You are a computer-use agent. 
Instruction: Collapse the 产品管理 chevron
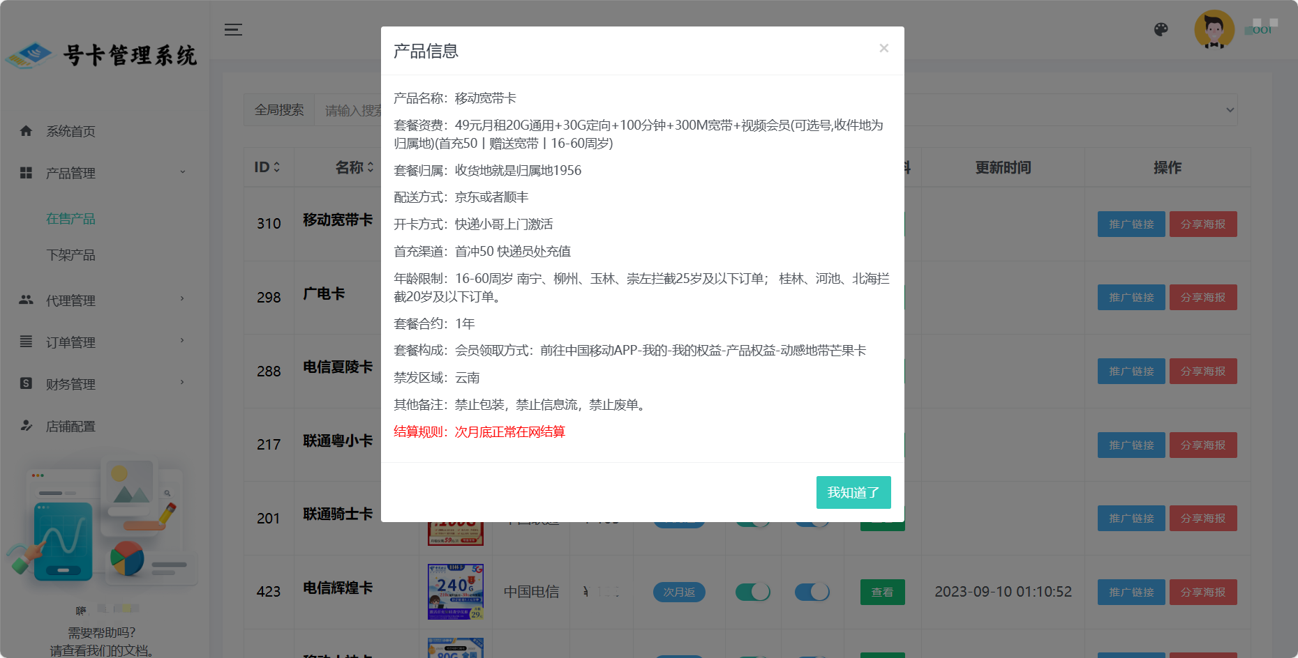click(183, 171)
